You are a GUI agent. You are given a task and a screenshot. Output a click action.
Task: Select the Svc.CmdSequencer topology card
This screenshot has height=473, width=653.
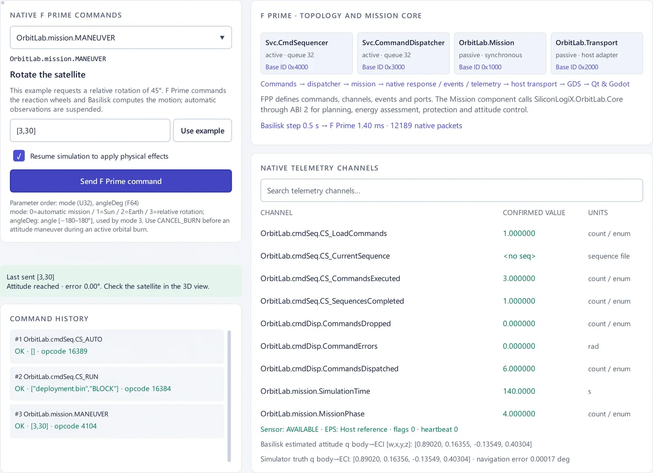coord(307,54)
